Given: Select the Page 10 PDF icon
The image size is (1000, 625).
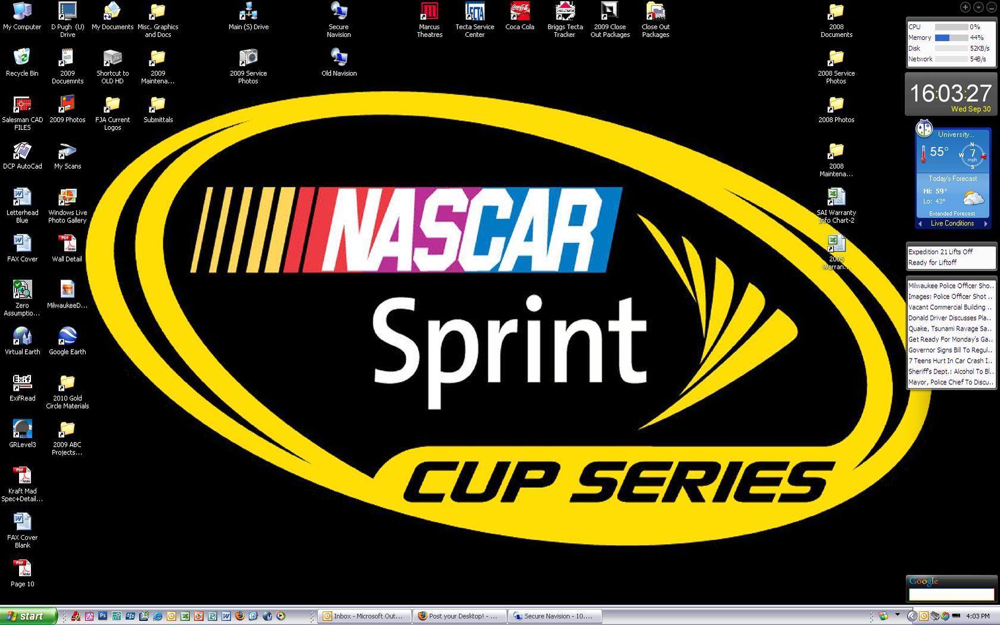Looking at the screenshot, I should 22,574.
